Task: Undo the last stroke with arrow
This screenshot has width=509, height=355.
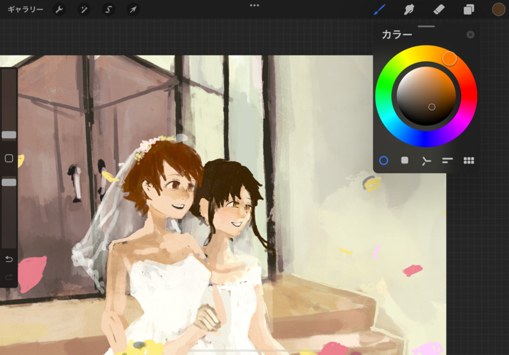Action: click(x=9, y=259)
